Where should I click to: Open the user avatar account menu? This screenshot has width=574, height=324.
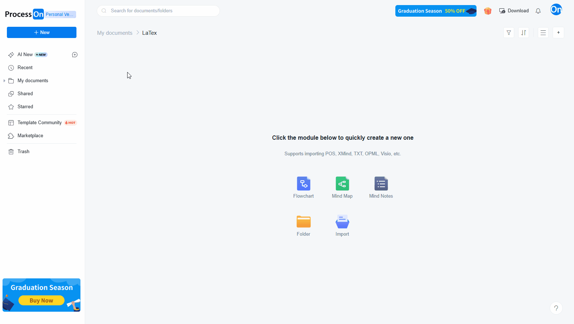coord(556,10)
